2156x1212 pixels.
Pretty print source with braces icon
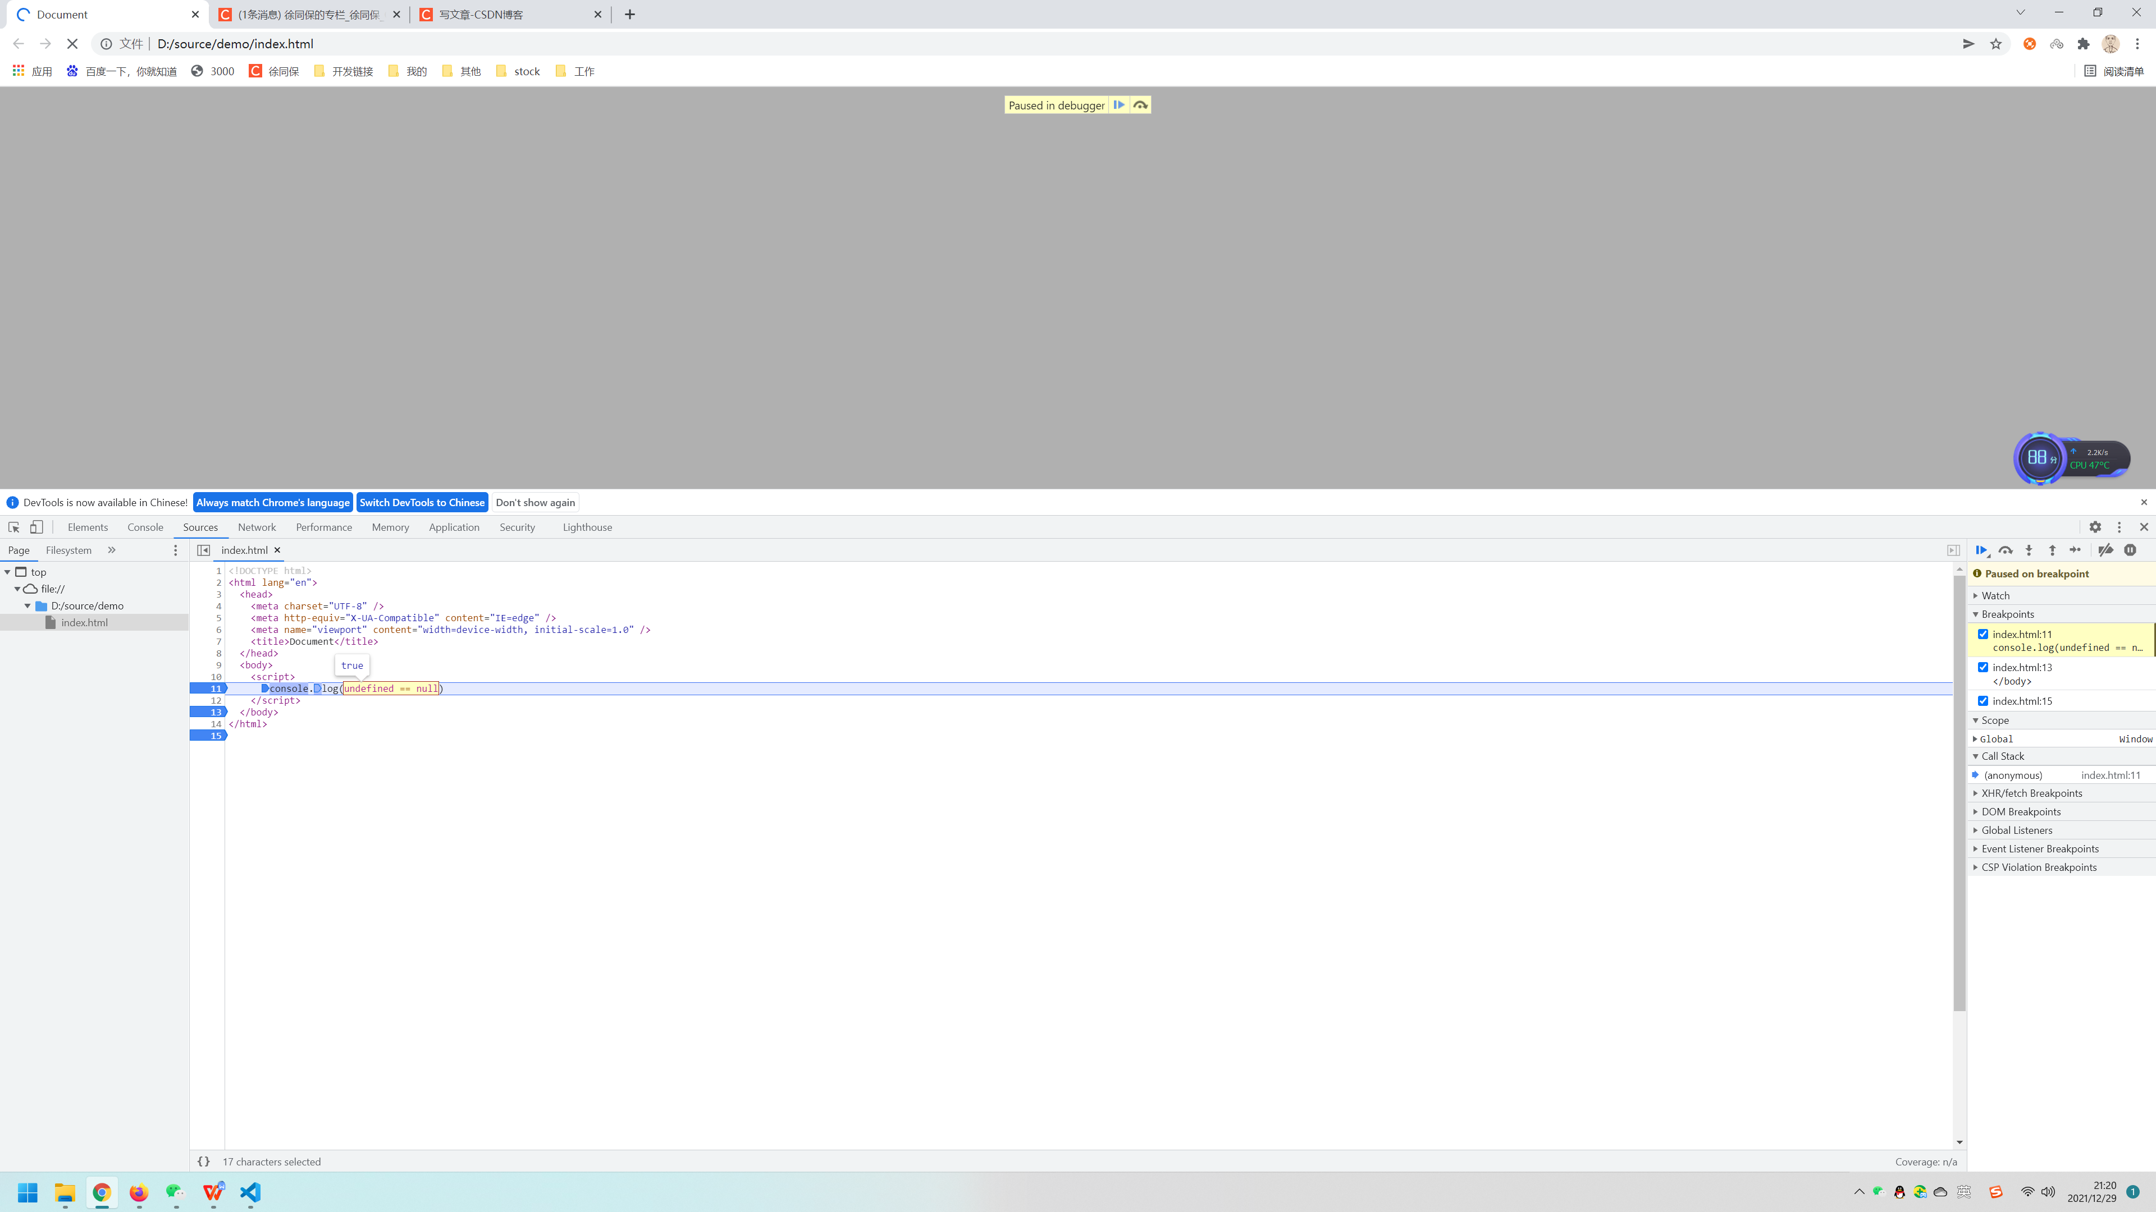(x=203, y=1161)
